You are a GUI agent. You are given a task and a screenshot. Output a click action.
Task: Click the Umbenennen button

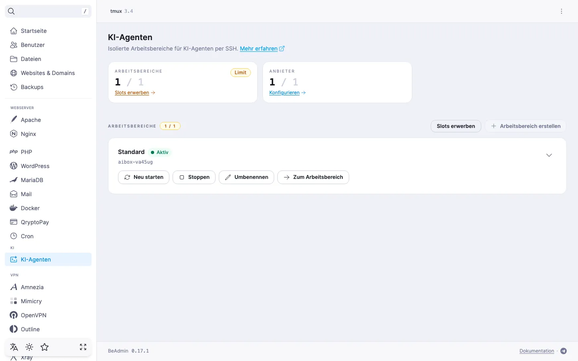[246, 177]
